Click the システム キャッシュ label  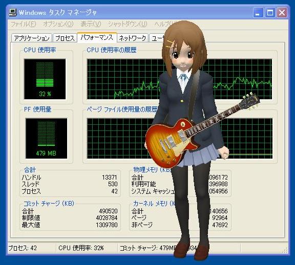tap(153, 191)
